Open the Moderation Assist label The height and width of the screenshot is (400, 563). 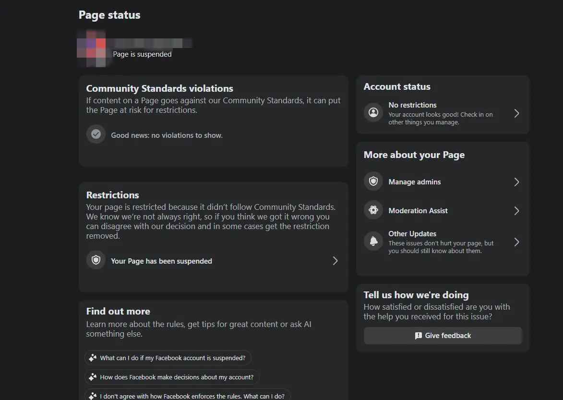point(418,211)
